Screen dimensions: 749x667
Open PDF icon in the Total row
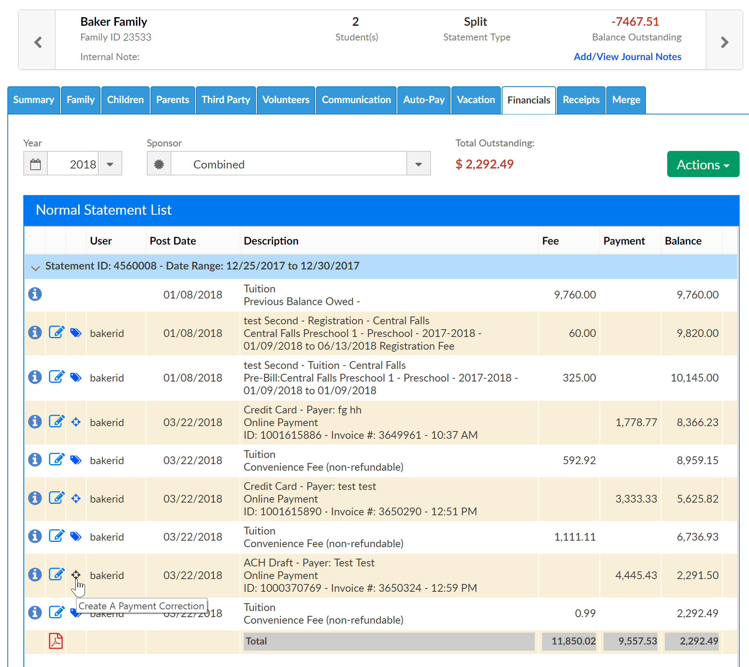[x=56, y=641]
